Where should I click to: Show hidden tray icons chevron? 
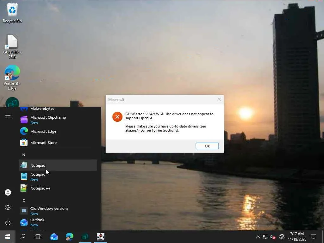[x=258, y=237]
